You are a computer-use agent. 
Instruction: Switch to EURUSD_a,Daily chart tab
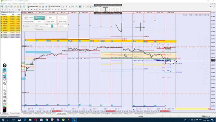[x=138, y=114]
